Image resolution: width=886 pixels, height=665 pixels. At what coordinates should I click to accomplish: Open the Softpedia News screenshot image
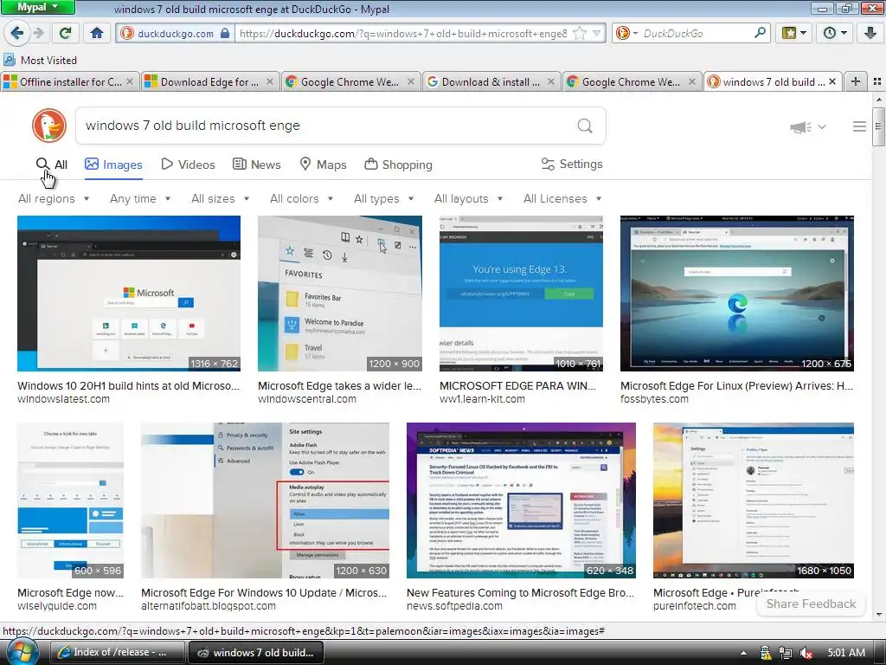coord(521,500)
